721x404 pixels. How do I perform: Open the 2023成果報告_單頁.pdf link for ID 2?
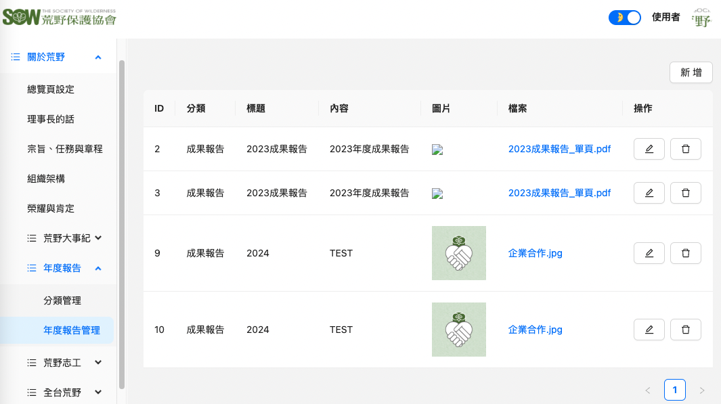(x=559, y=149)
